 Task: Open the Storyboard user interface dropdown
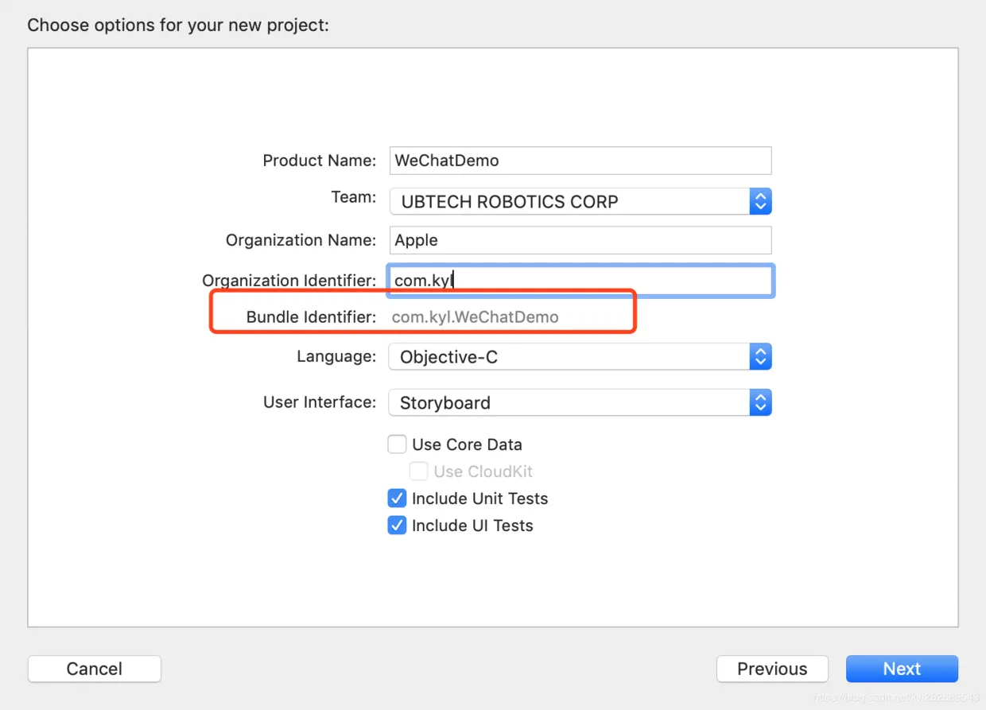tap(569, 402)
